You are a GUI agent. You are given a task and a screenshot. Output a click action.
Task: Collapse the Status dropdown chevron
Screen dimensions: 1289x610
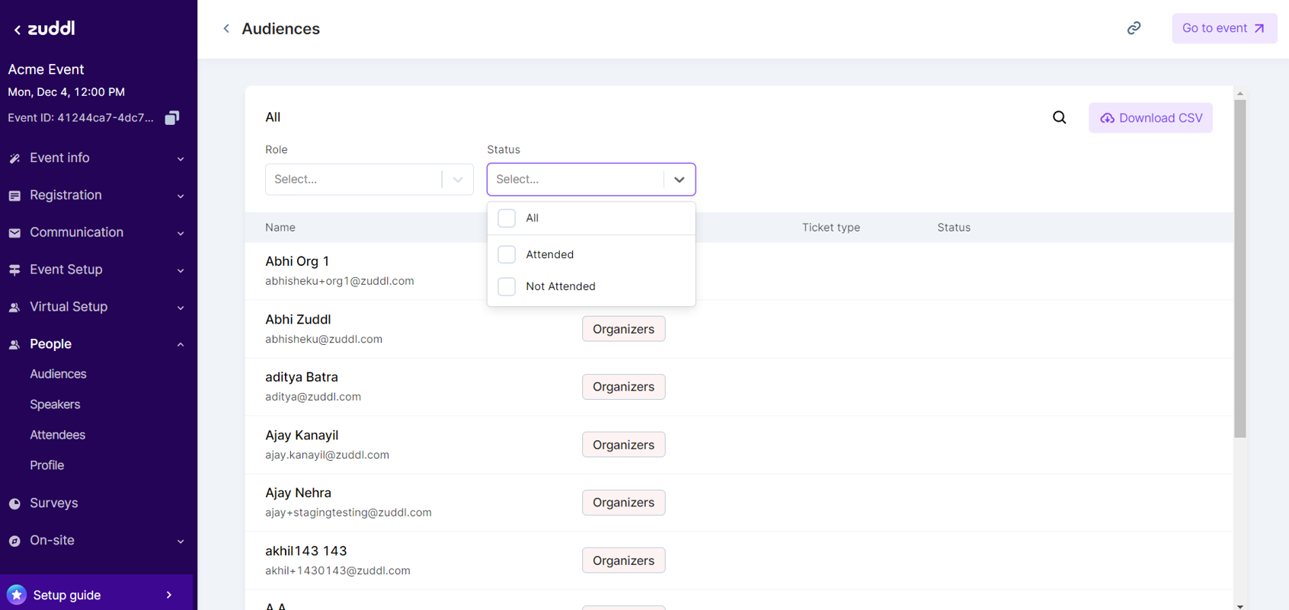coord(679,180)
